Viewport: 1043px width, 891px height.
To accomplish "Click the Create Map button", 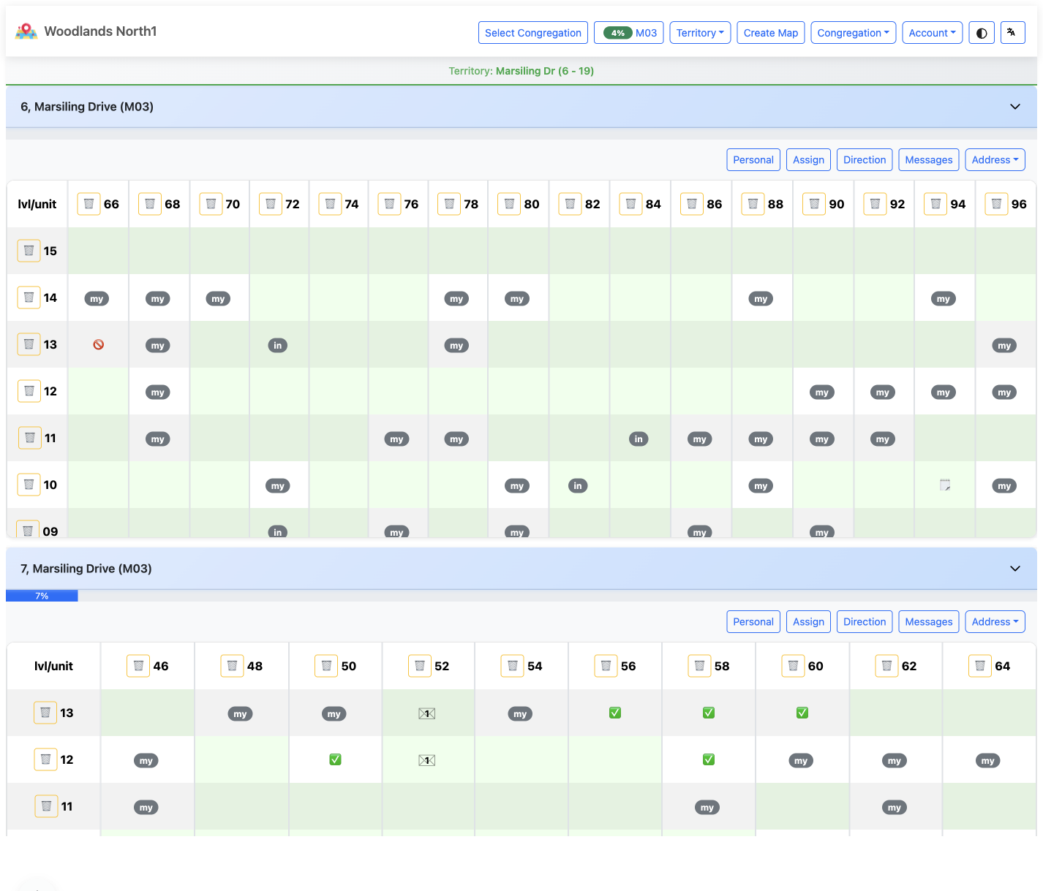I will pos(770,32).
